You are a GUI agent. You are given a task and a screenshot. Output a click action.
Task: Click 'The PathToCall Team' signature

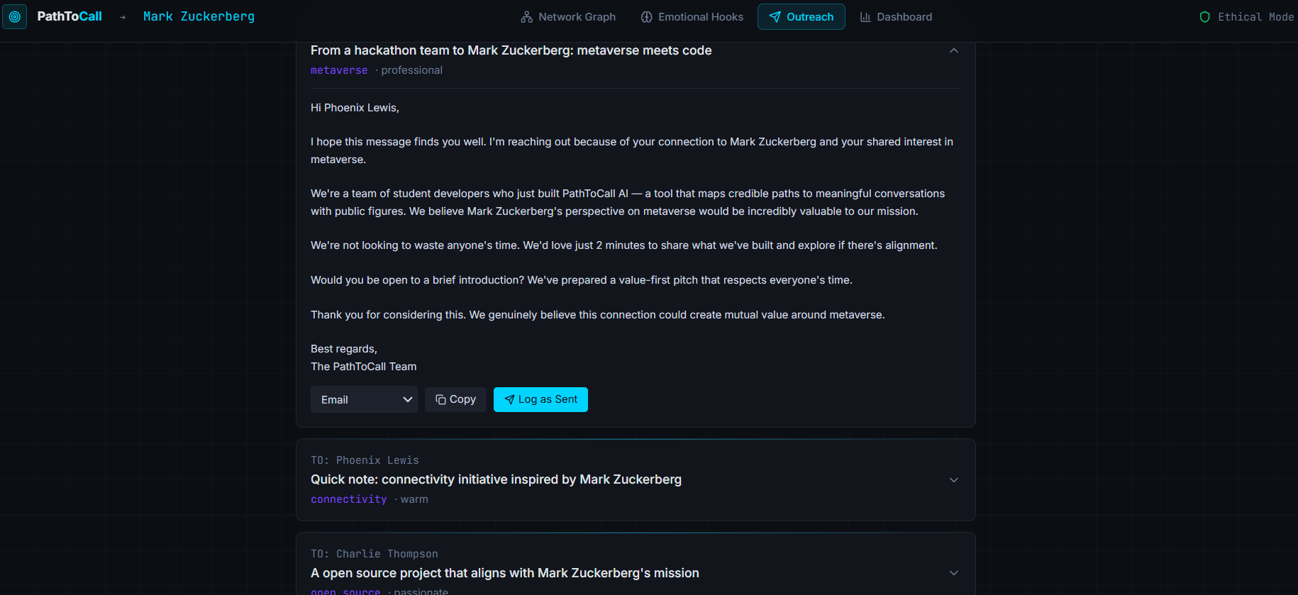coord(363,367)
